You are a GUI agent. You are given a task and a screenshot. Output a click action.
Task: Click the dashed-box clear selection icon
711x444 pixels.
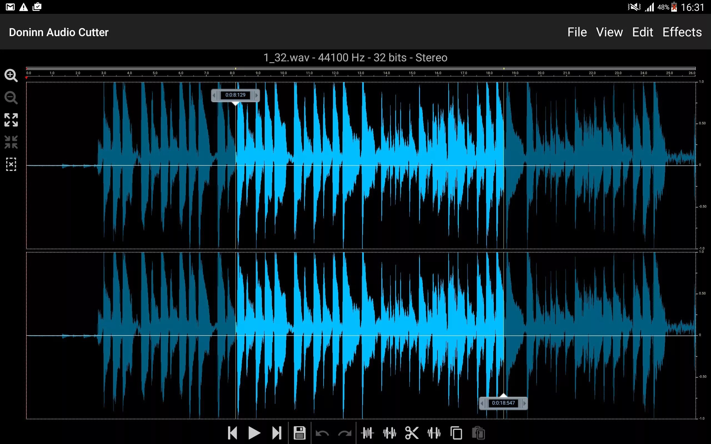[11, 164]
